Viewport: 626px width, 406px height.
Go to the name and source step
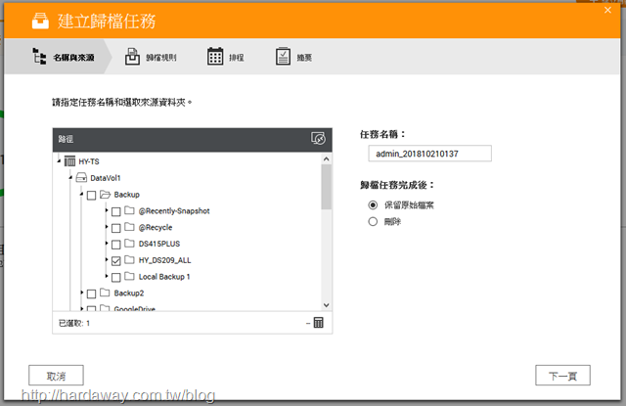tap(59, 57)
